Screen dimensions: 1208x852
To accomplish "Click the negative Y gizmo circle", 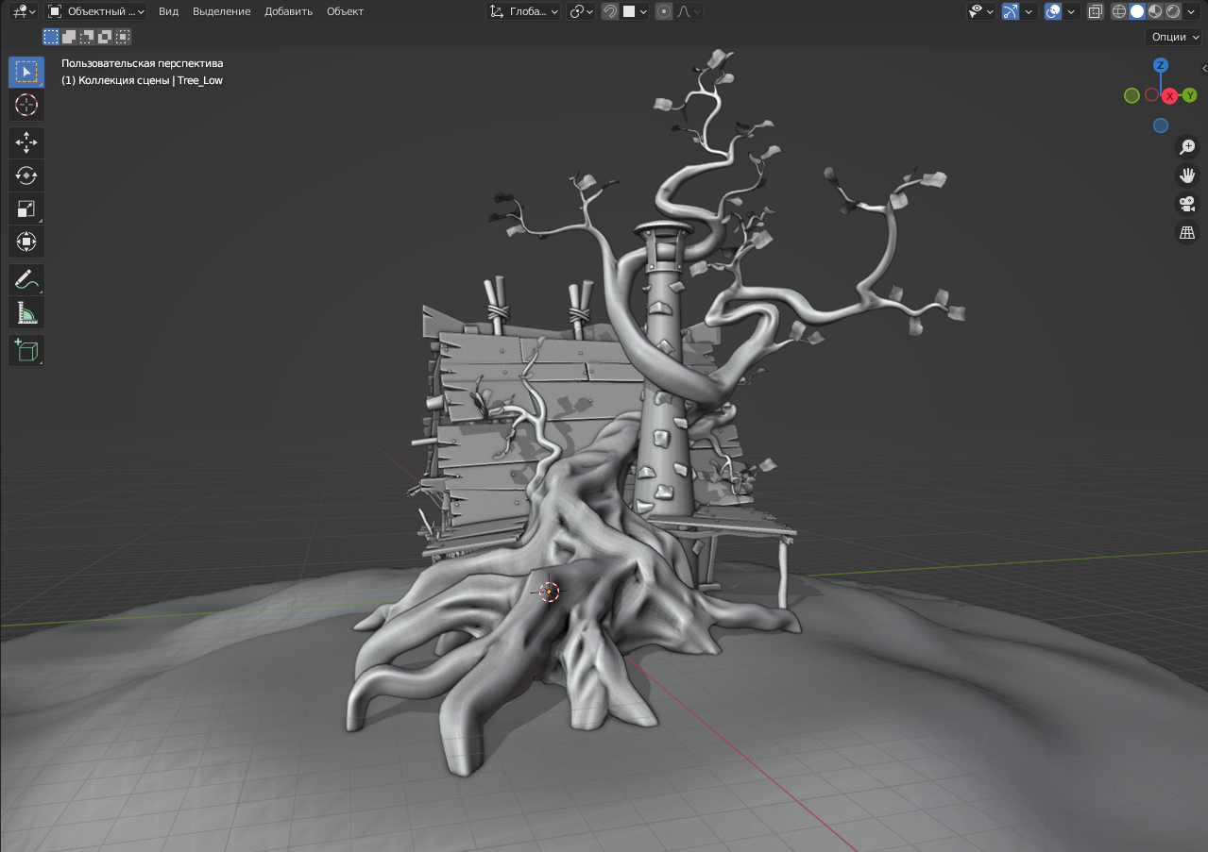I will point(1131,95).
